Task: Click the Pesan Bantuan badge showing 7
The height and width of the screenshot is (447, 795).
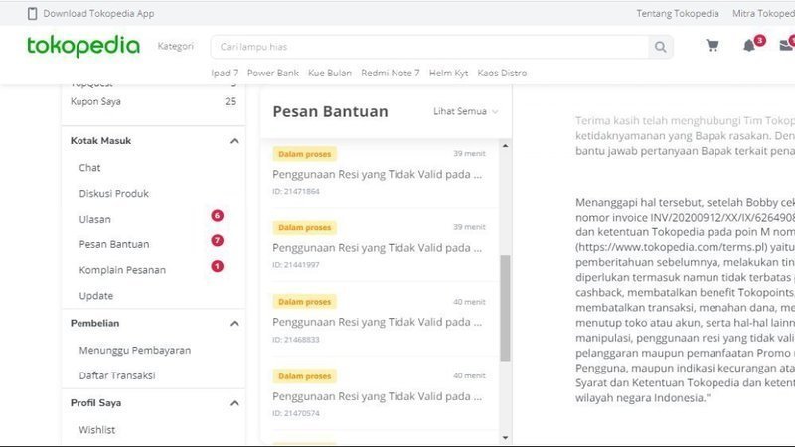Action: tap(217, 240)
